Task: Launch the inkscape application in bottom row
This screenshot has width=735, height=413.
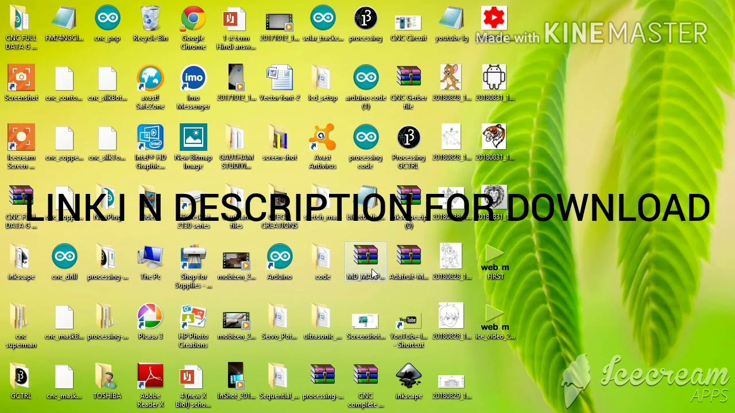Action: pyautogui.click(x=409, y=382)
